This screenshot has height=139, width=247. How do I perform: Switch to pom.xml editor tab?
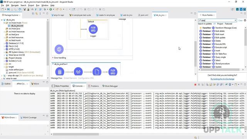tap(143, 15)
